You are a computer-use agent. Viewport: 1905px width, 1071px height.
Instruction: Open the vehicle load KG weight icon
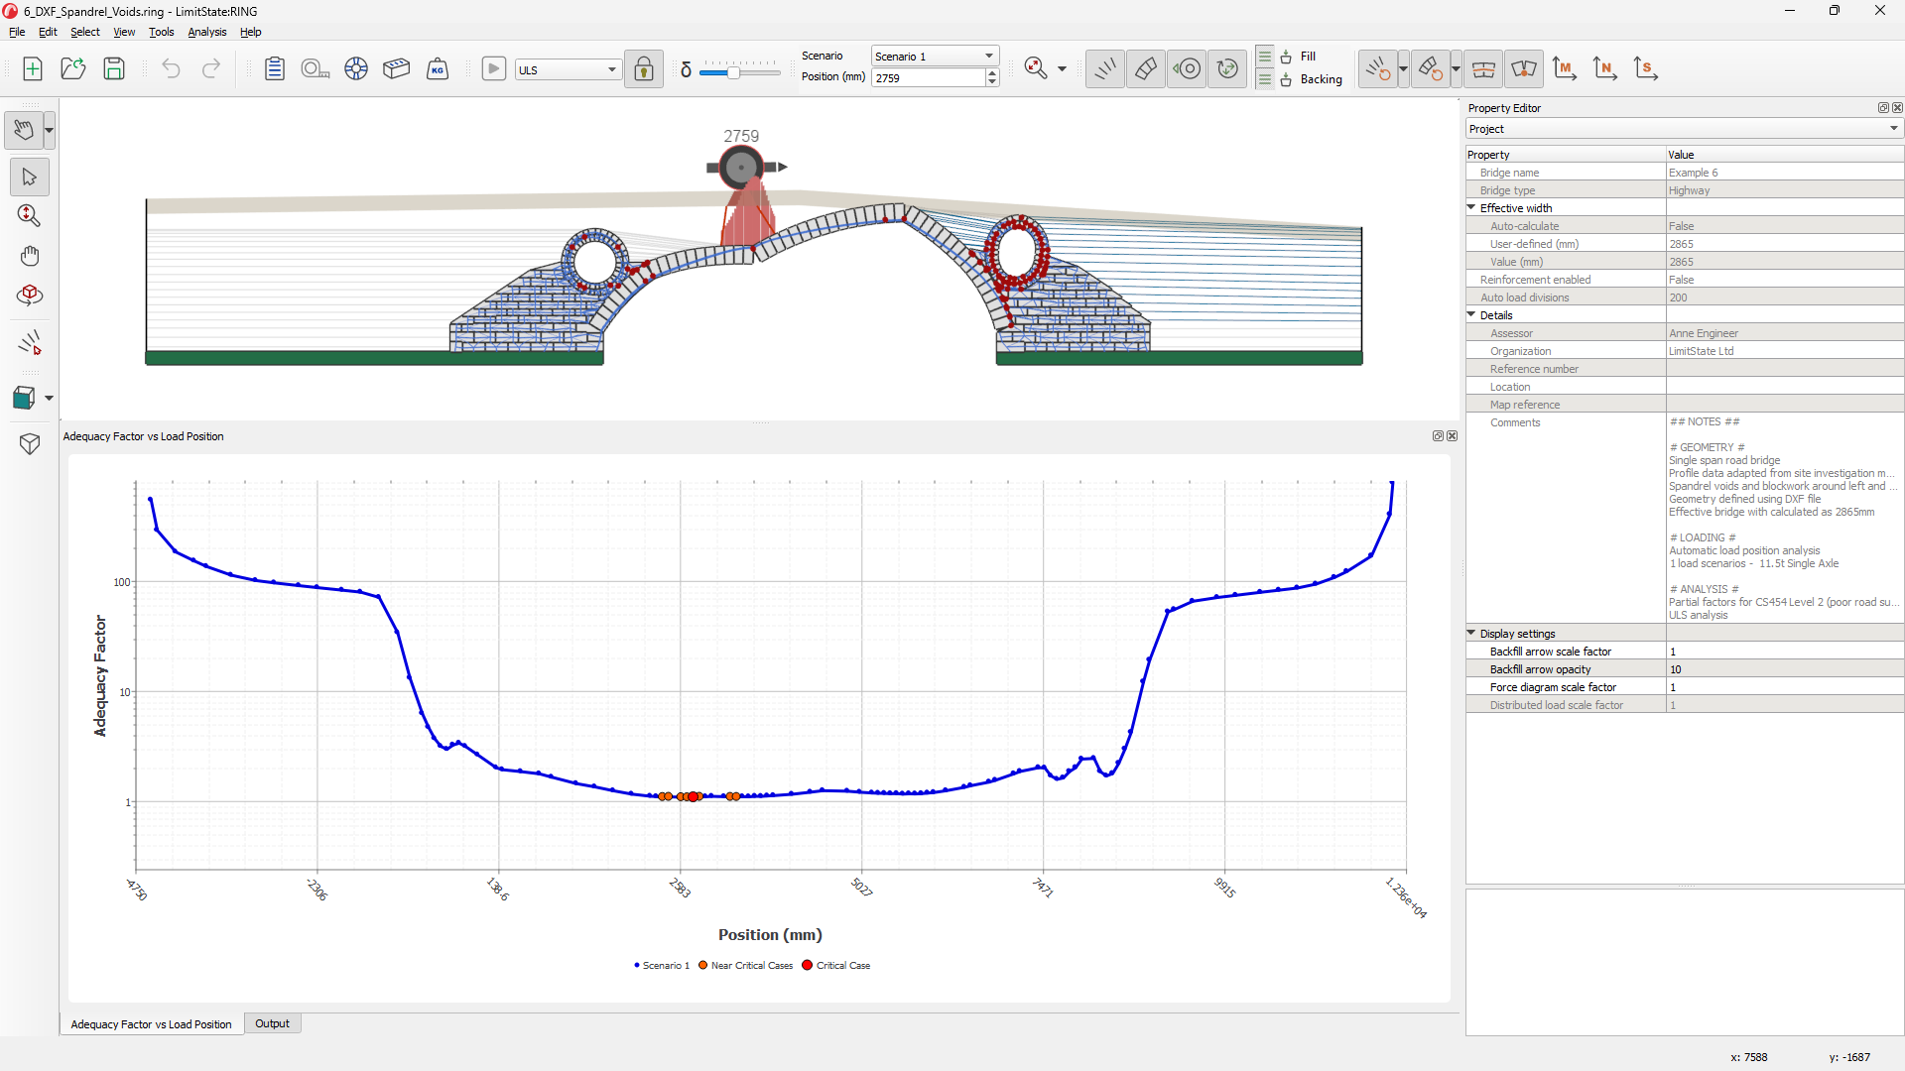[x=438, y=68]
